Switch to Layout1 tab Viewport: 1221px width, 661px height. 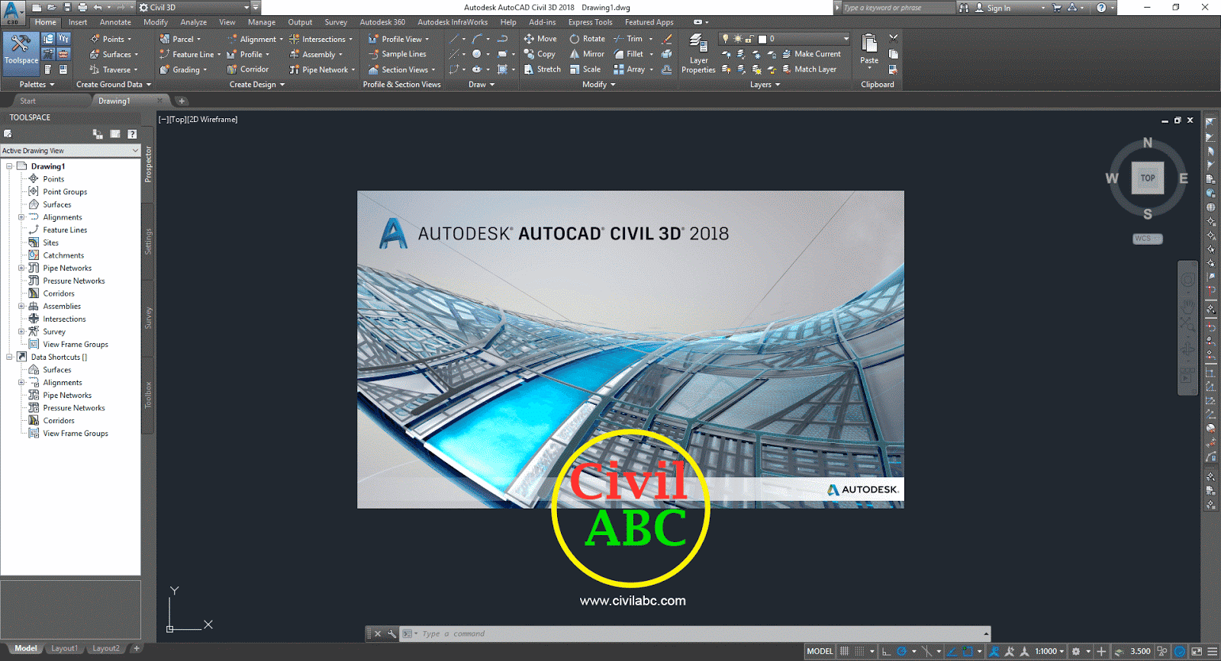pos(64,649)
